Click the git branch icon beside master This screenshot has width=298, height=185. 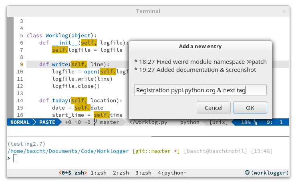95,122
